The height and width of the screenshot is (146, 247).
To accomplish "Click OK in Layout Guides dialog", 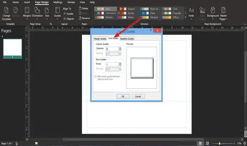I will tap(123, 96).
